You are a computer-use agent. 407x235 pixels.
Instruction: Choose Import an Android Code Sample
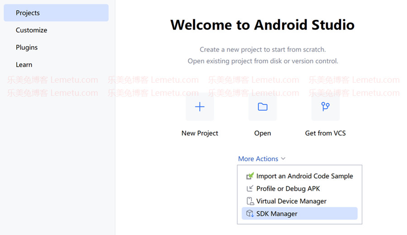coord(299,176)
